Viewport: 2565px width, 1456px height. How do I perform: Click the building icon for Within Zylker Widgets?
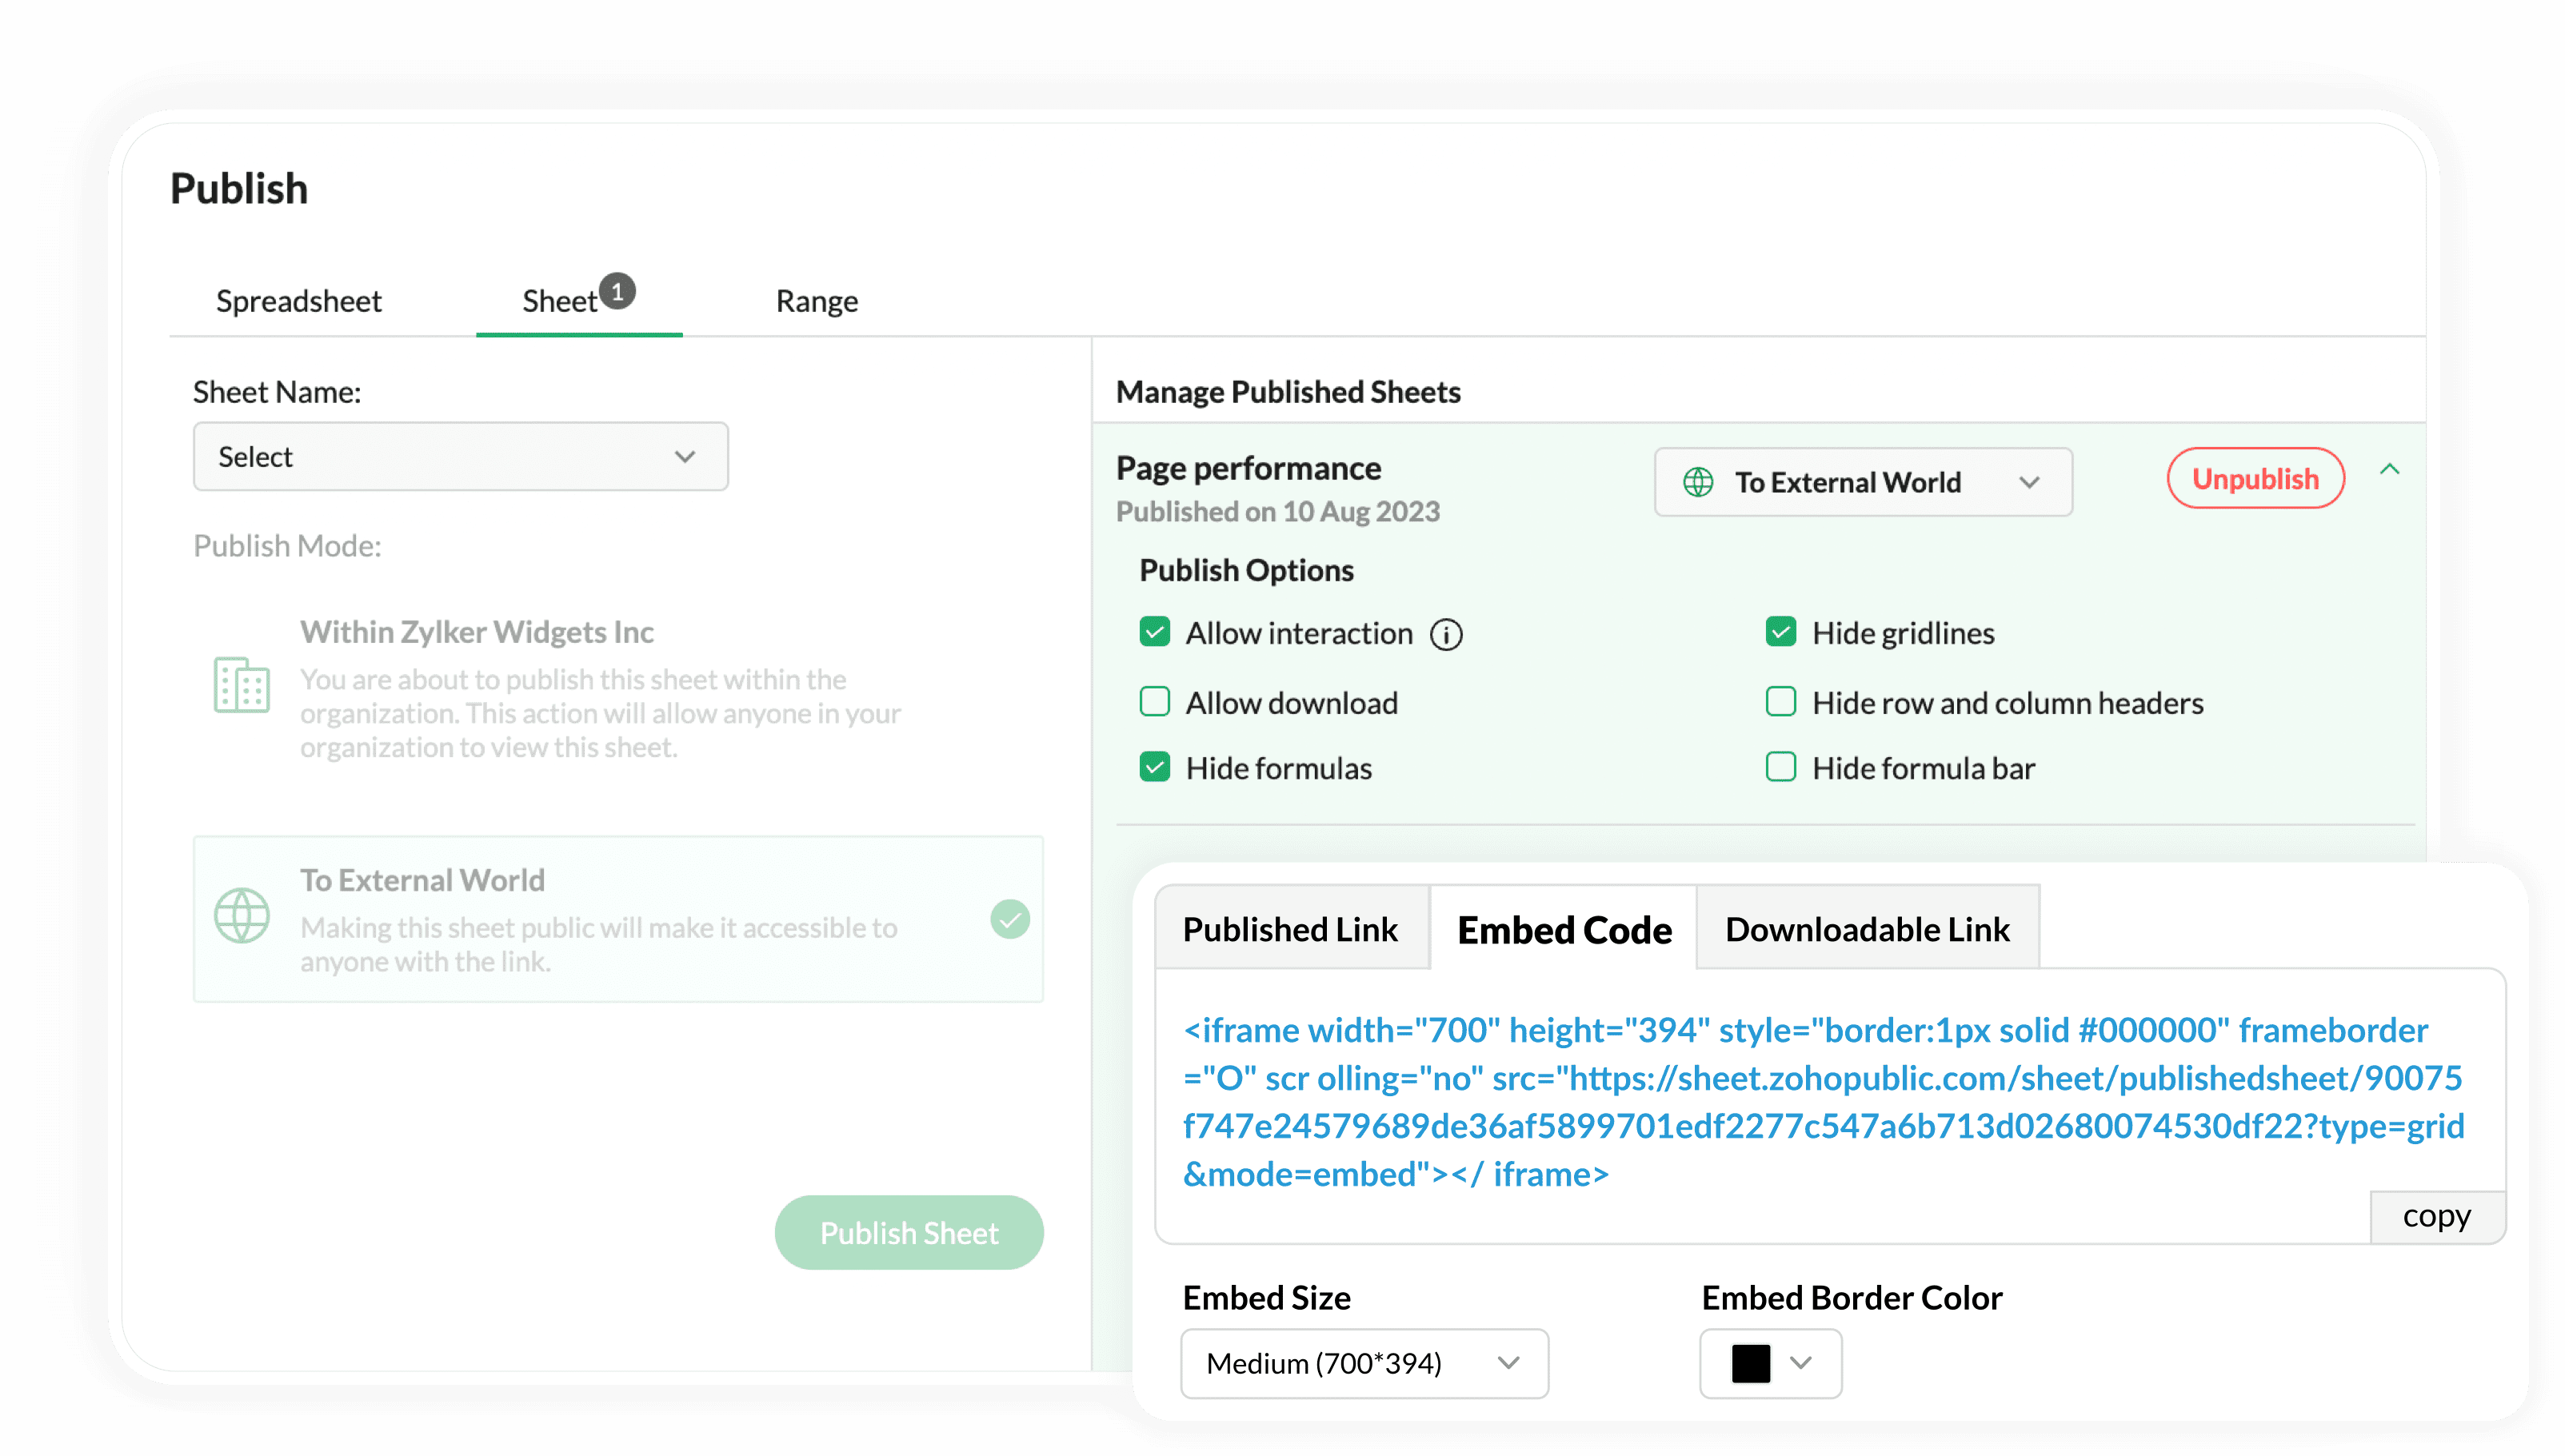click(242, 685)
